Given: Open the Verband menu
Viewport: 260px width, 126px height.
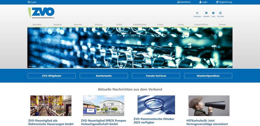Looking at the screenshot, I should click(57, 24).
